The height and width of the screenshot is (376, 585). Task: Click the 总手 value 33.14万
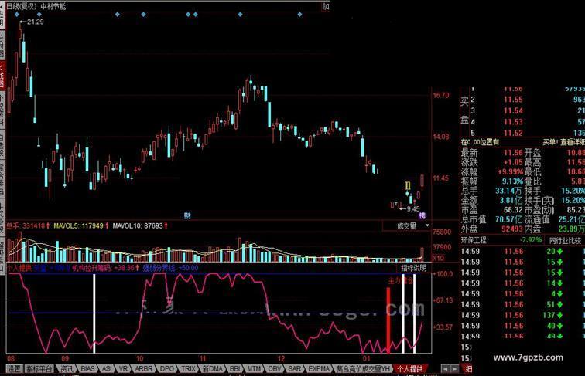click(509, 191)
